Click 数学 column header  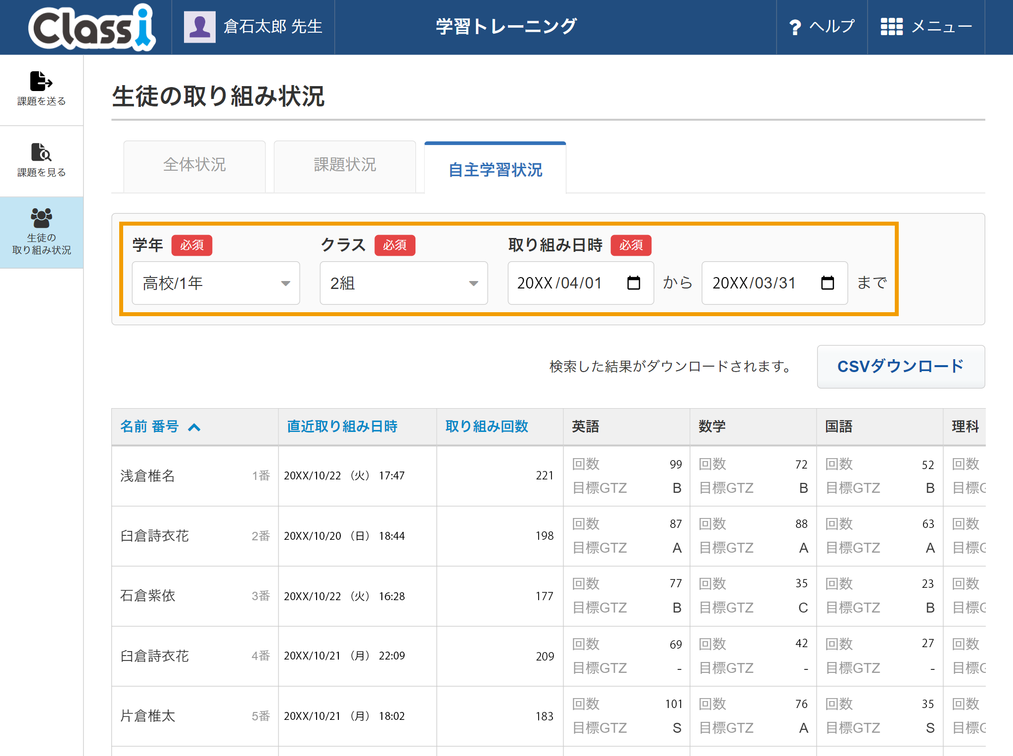pyautogui.click(x=712, y=426)
